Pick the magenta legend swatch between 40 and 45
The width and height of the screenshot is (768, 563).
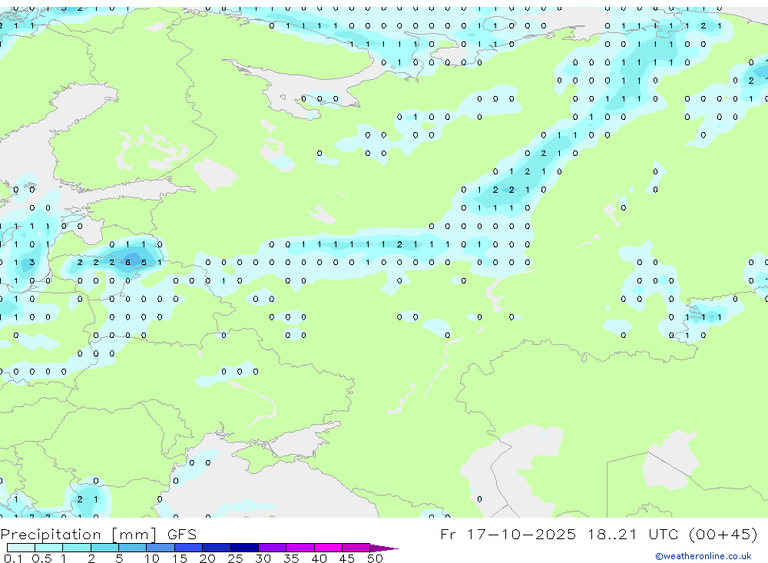coord(328,548)
